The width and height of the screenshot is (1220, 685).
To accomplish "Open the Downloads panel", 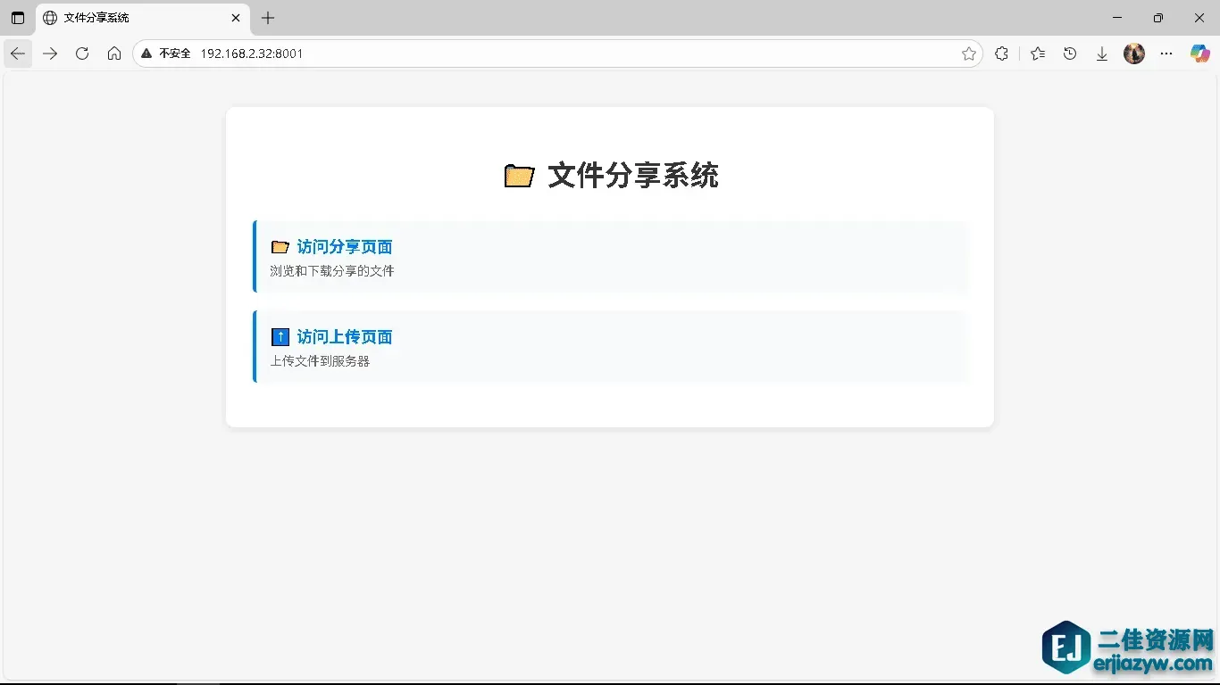I will [1102, 54].
